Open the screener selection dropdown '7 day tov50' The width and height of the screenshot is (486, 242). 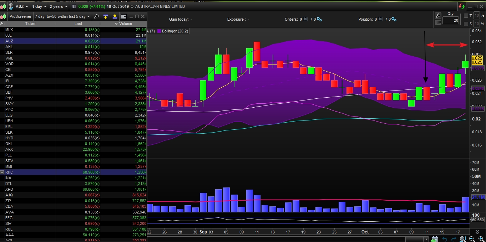point(62,16)
